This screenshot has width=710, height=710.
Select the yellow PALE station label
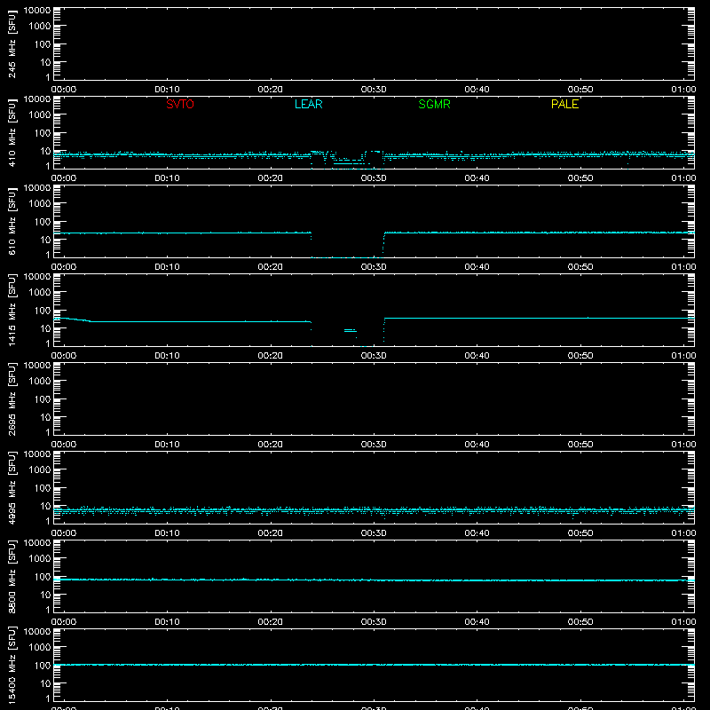pyautogui.click(x=564, y=104)
